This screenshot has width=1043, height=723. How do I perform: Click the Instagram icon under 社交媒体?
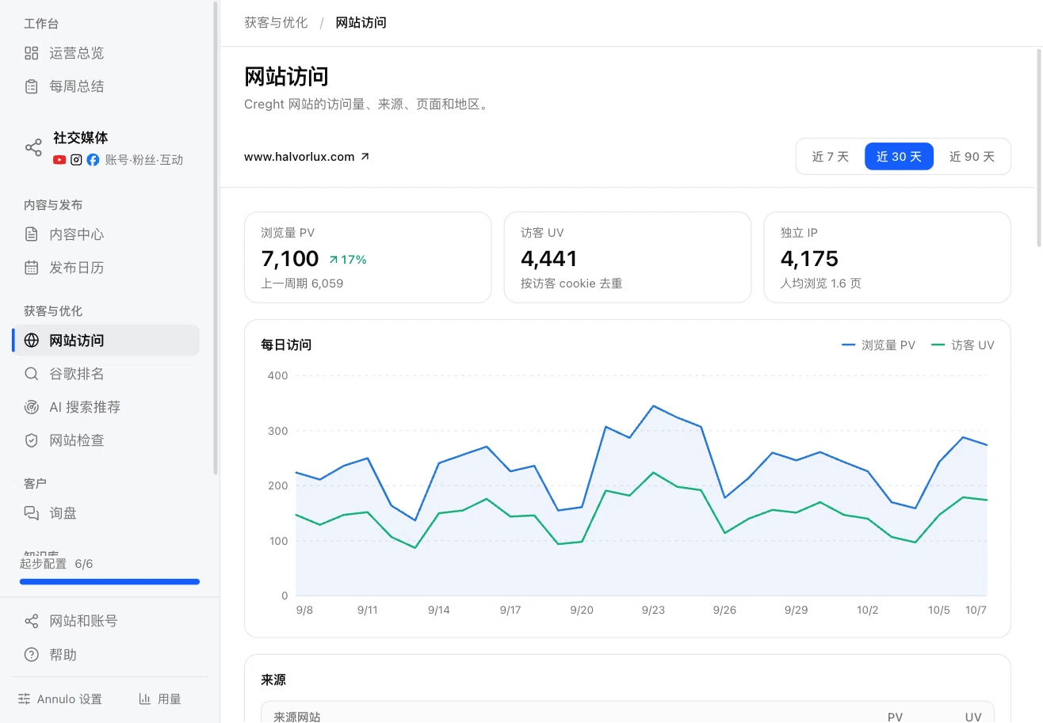76,160
